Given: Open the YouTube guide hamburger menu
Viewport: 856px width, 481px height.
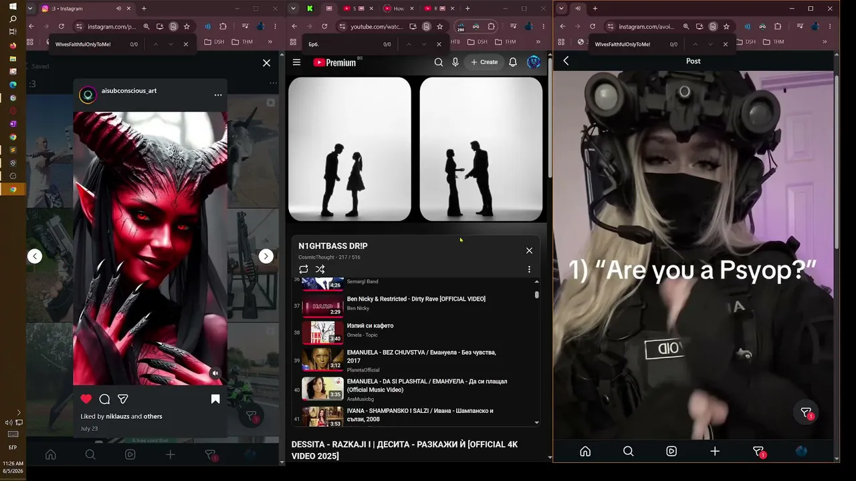Looking at the screenshot, I should coord(297,62).
